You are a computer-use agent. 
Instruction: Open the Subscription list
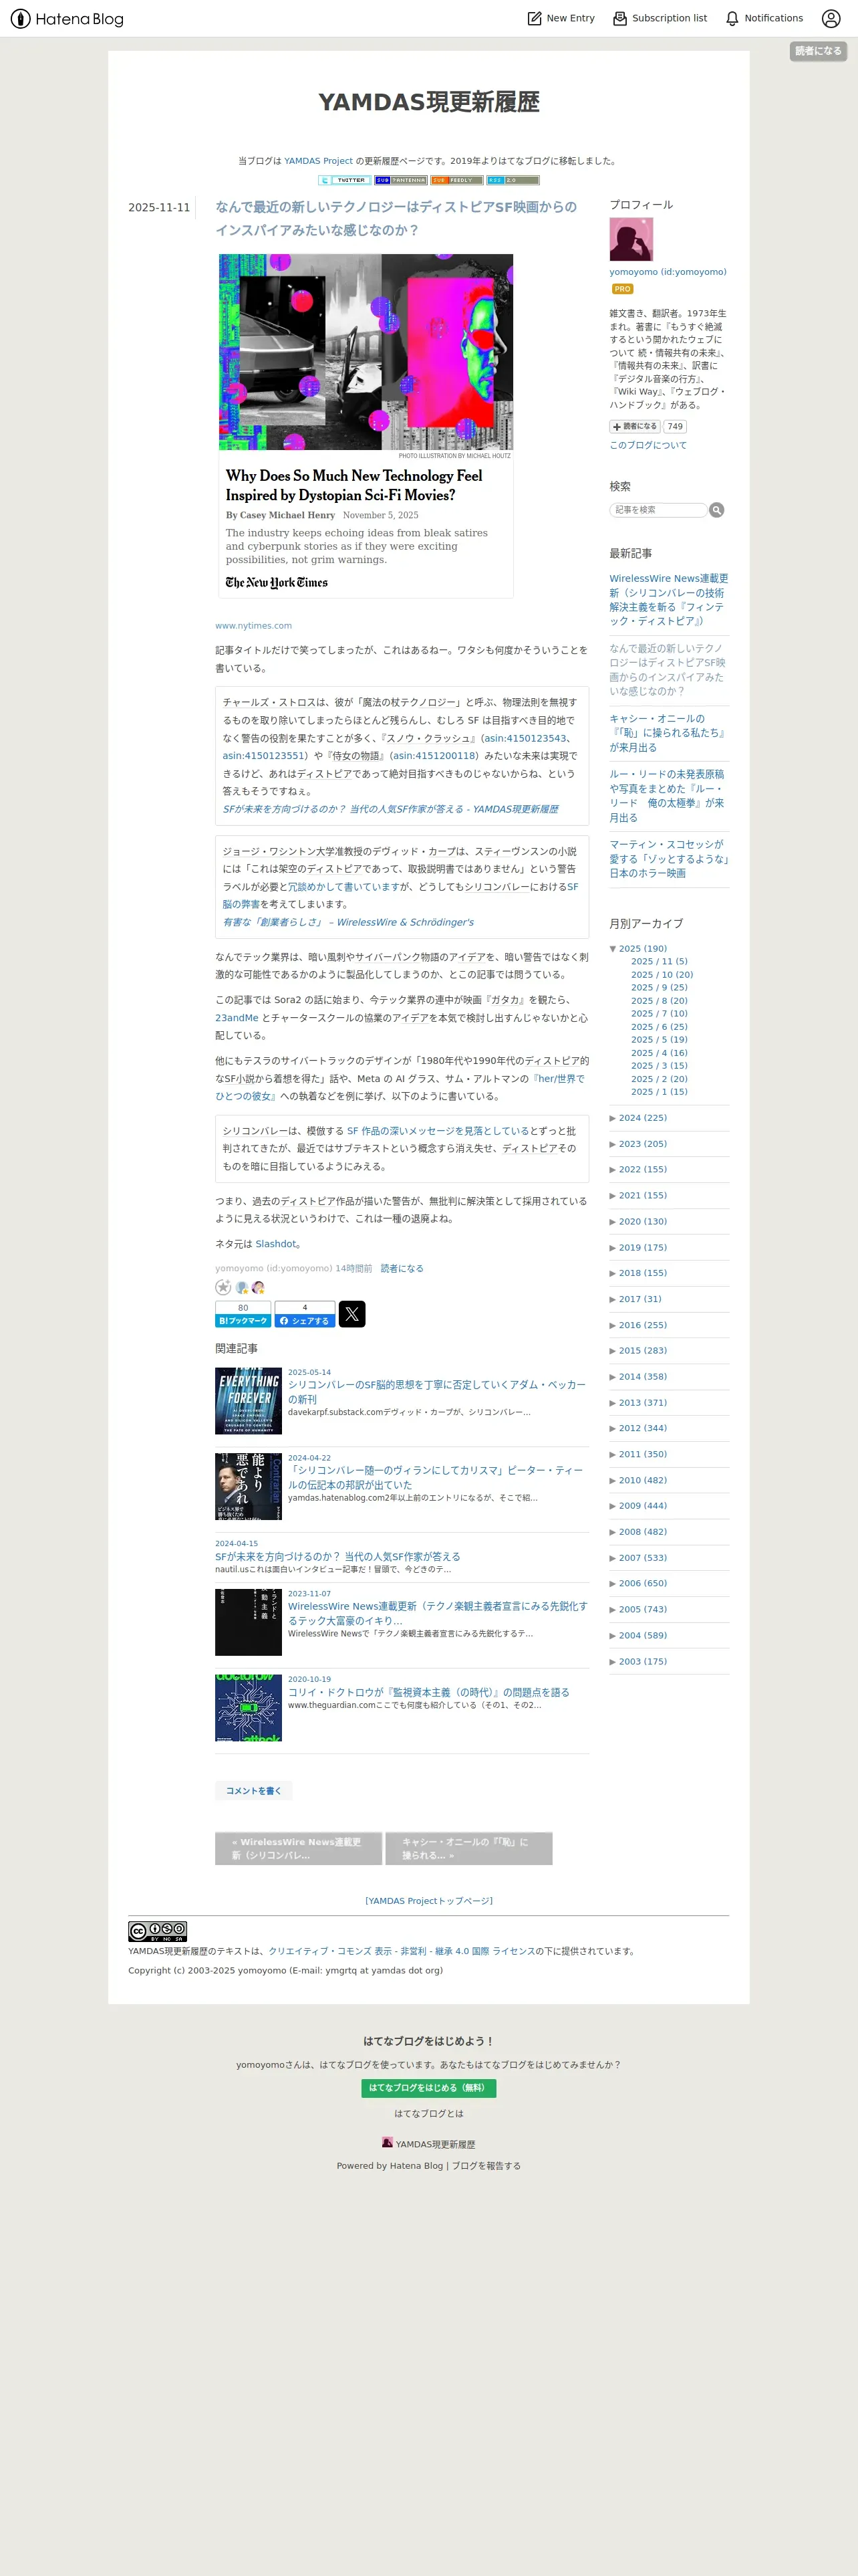click(660, 18)
